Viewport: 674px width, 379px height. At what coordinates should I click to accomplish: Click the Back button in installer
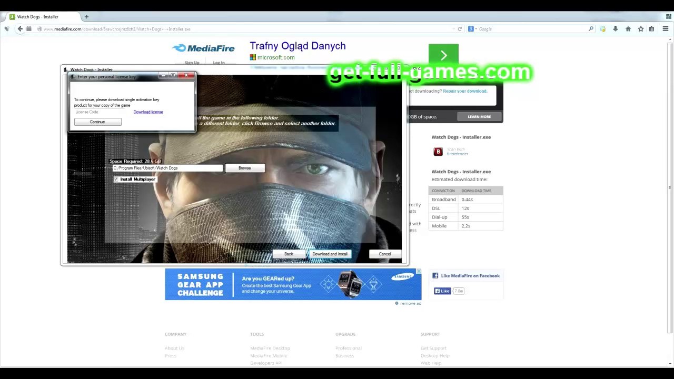click(289, 254)
